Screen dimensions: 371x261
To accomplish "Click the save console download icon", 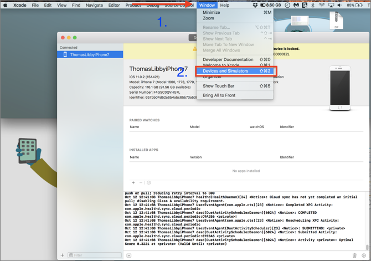I will (364, 255).
